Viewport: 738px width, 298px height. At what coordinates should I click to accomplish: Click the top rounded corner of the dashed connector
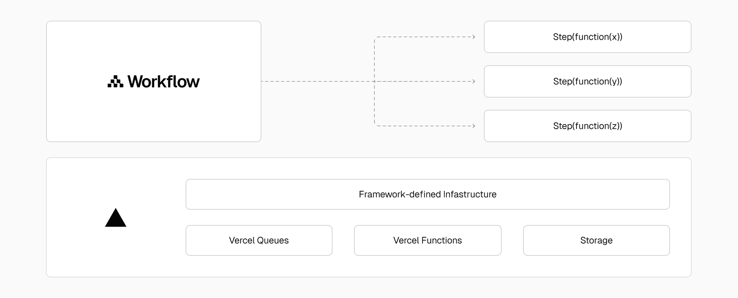pyautogui.click(x=376, y=38)
